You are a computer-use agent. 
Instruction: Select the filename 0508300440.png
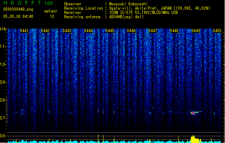pyautogui.click(x=18, y=9)
